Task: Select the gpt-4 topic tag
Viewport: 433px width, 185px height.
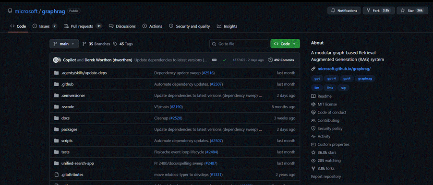Action: coord(331,79)
